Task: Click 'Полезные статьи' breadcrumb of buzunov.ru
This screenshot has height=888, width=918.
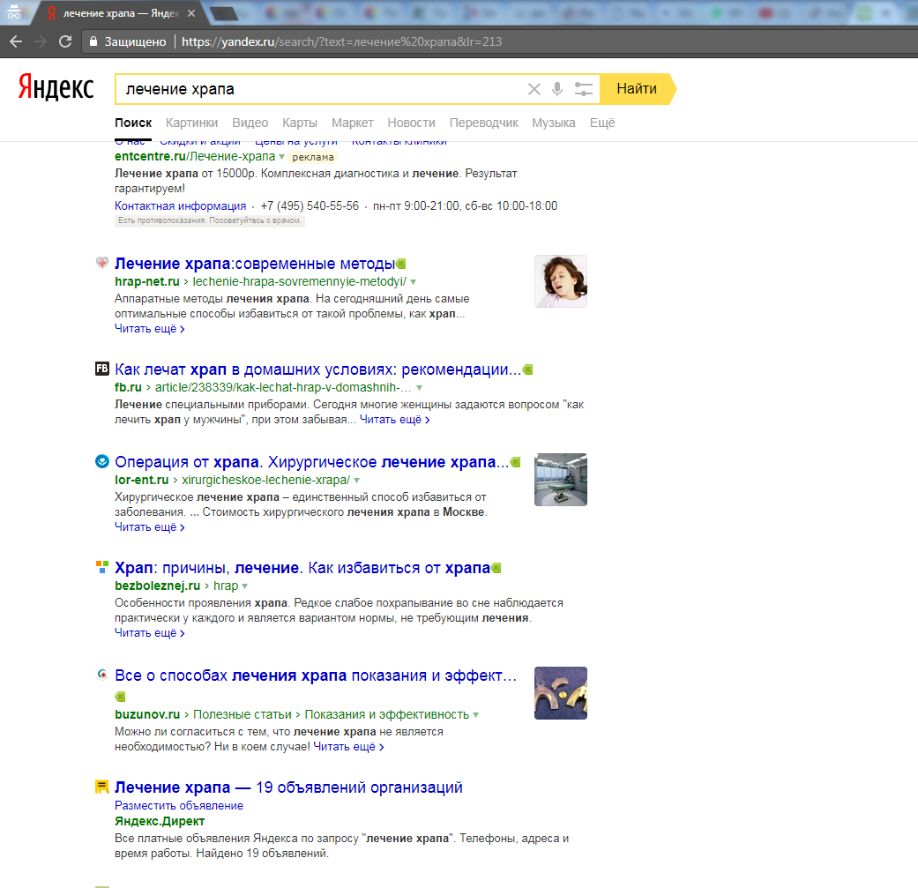Action: pyautogui.click(x=243, y=715)
